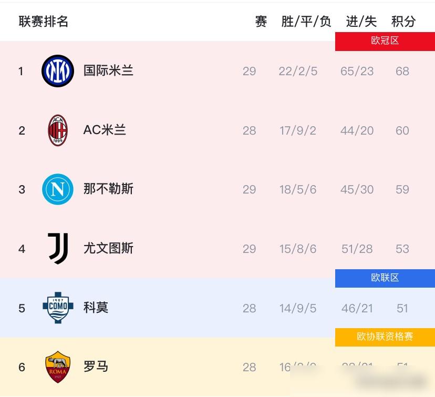Open team page for 国际米兰
Image resolution: width=435 pixels, height=397 pixels.
point(109,71)
